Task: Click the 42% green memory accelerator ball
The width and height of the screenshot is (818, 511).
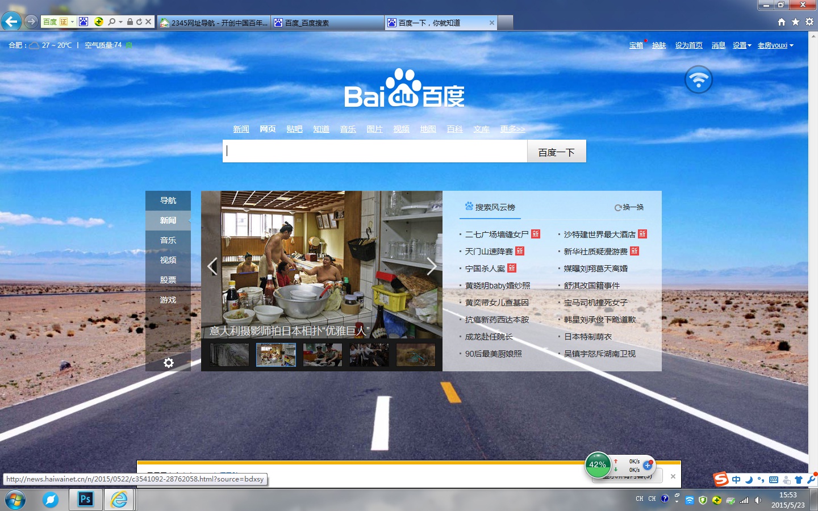Action: [x=598, y=464]
